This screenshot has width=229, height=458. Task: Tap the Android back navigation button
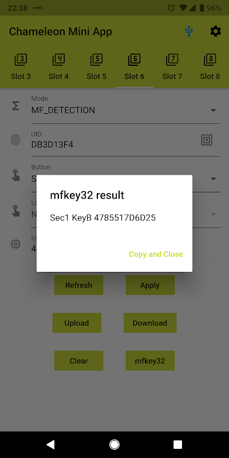[50, 445]
